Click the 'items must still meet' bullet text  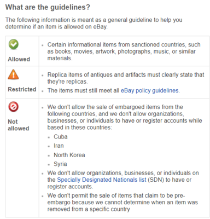click(x=114, y=90)
